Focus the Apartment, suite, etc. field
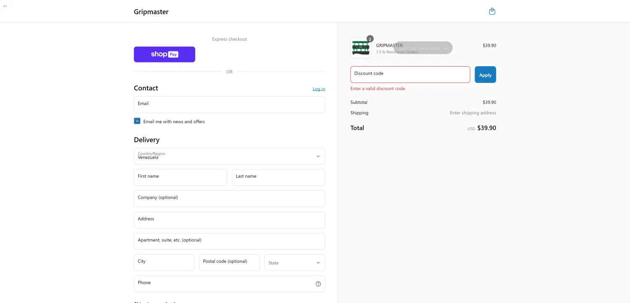This screenshot has width=630, height=303. (229, 241)
